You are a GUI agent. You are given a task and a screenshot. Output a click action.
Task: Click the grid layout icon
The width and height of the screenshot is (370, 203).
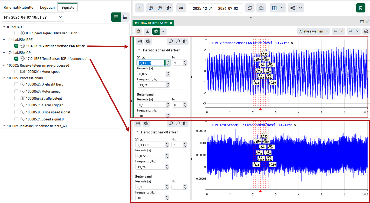click(x=274, y=8)
